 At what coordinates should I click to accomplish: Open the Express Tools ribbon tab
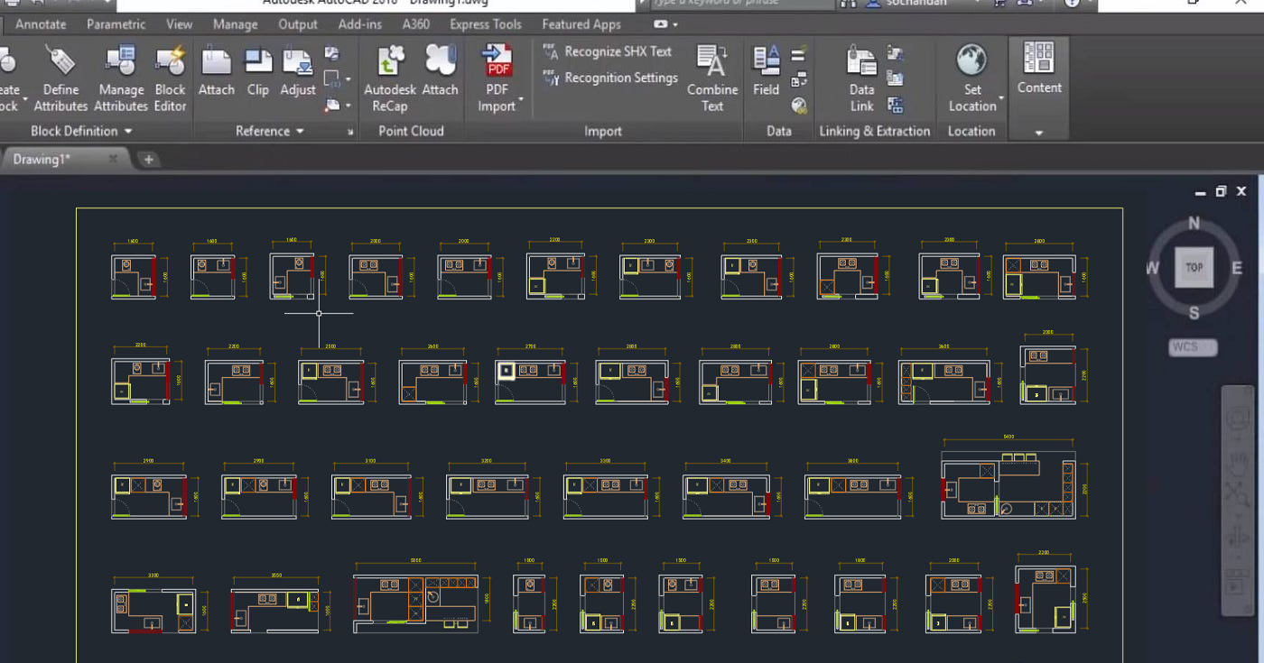pos(485,24)
